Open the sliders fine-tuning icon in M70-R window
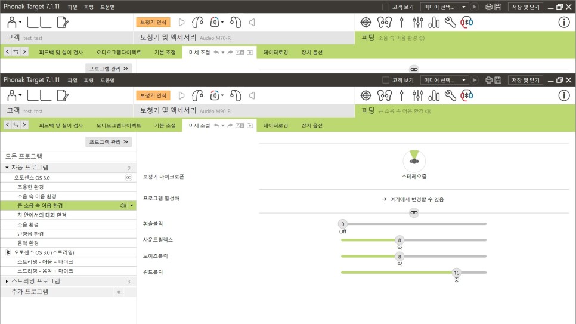Screen dimensions: 576x324 [x=417, y=23]
